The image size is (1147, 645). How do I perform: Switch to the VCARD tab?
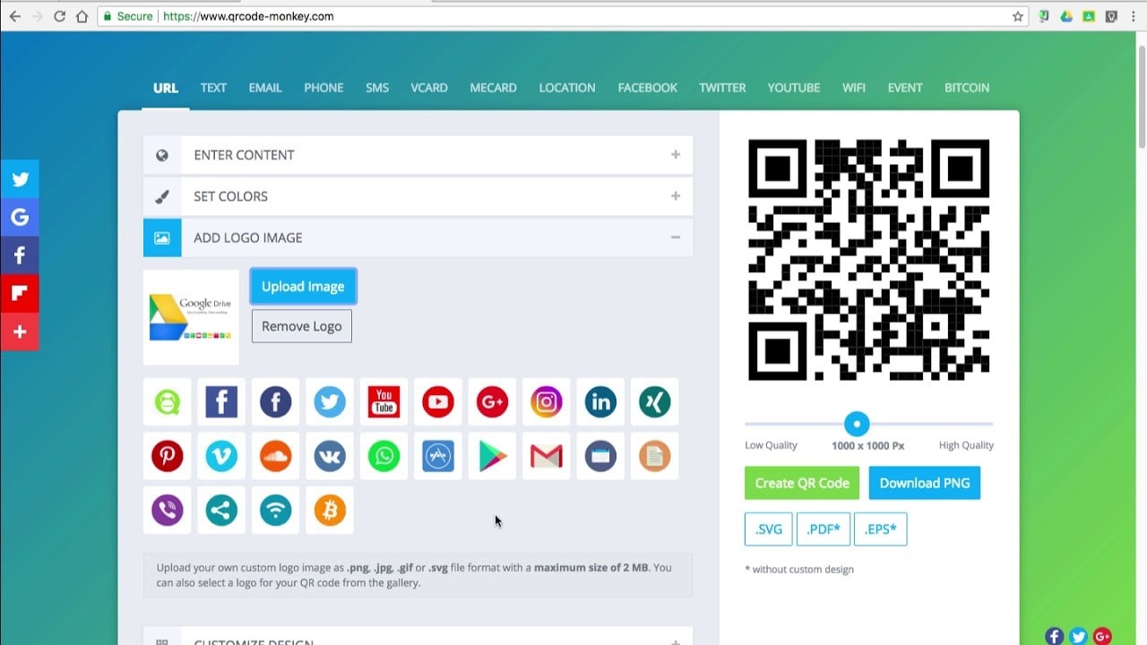tap(429, 87)
